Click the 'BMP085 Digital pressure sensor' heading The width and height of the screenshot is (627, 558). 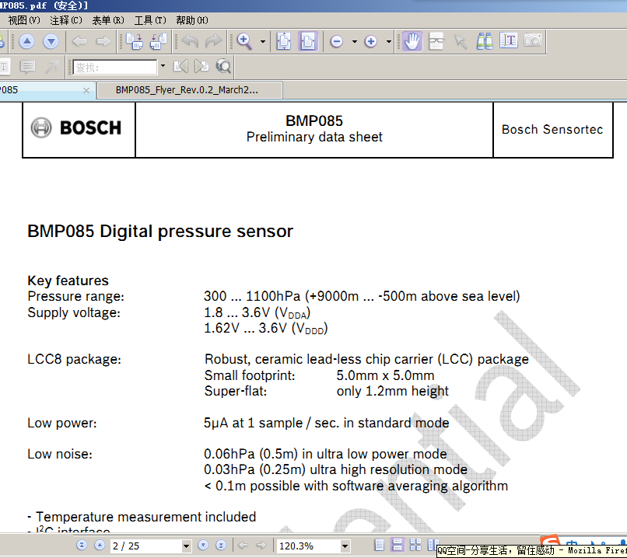[160, 232]
